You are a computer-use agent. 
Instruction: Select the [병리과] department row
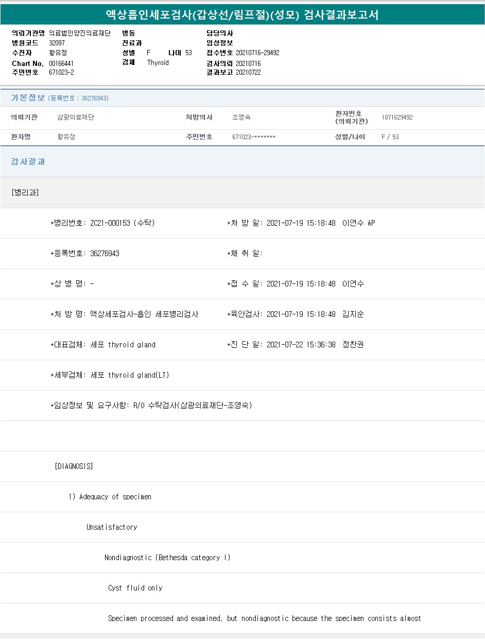[25, 193]
